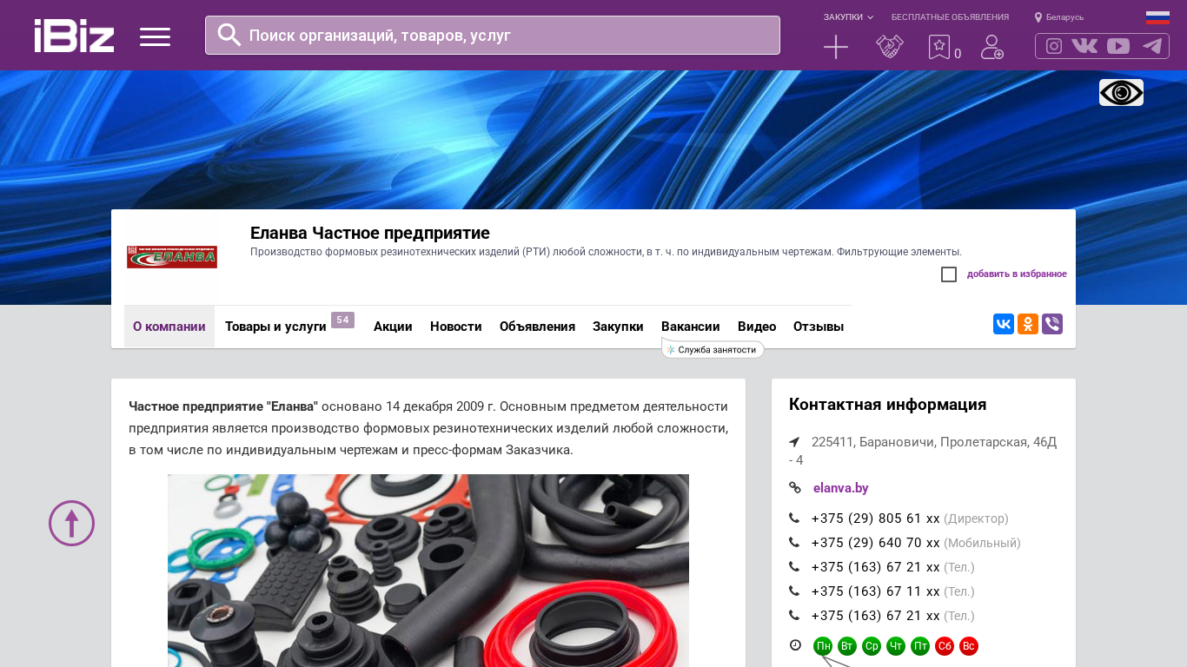Click the company title 'Еланва Частное предприятие'

point(370,233)
